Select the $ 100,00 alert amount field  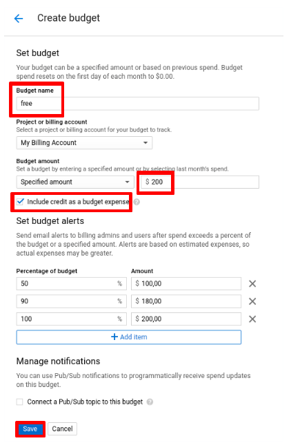[x=186, y=283]
